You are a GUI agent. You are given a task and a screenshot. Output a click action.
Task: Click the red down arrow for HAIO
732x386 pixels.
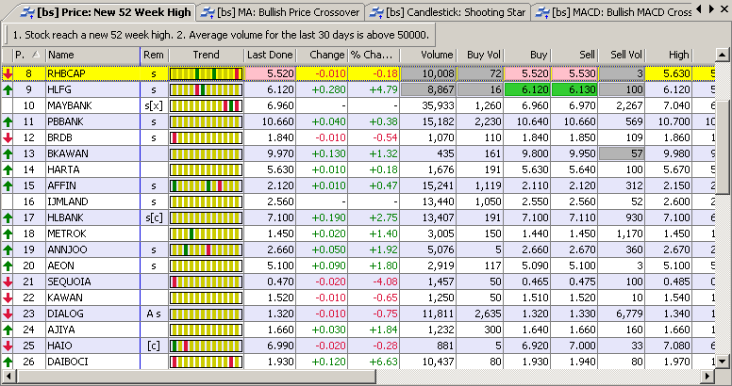[x=8, y=346]
